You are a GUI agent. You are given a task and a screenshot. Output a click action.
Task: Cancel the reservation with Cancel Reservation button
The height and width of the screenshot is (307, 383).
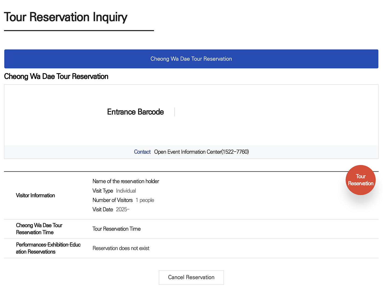click(x=191, y=277)
